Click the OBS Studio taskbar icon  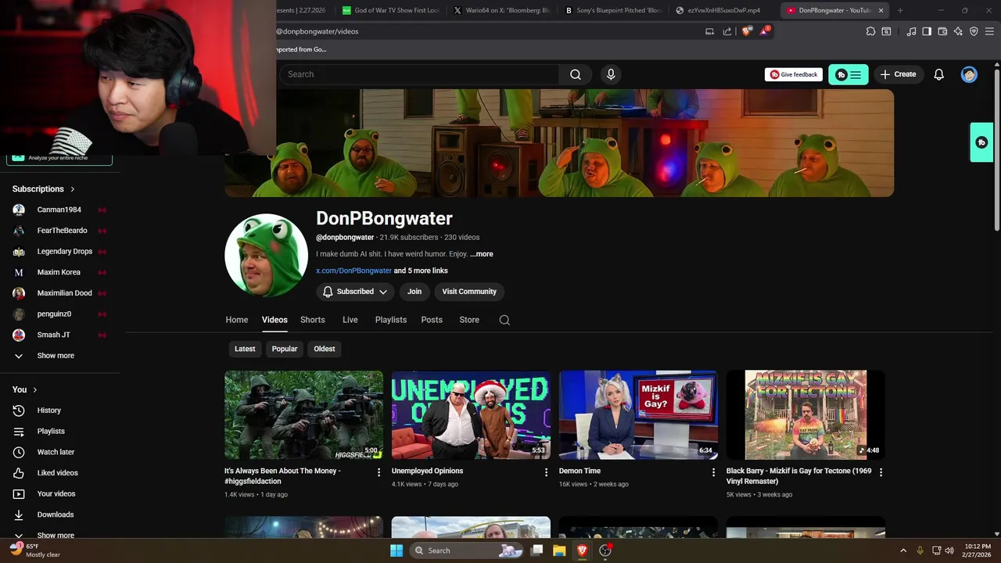[605, 550]
